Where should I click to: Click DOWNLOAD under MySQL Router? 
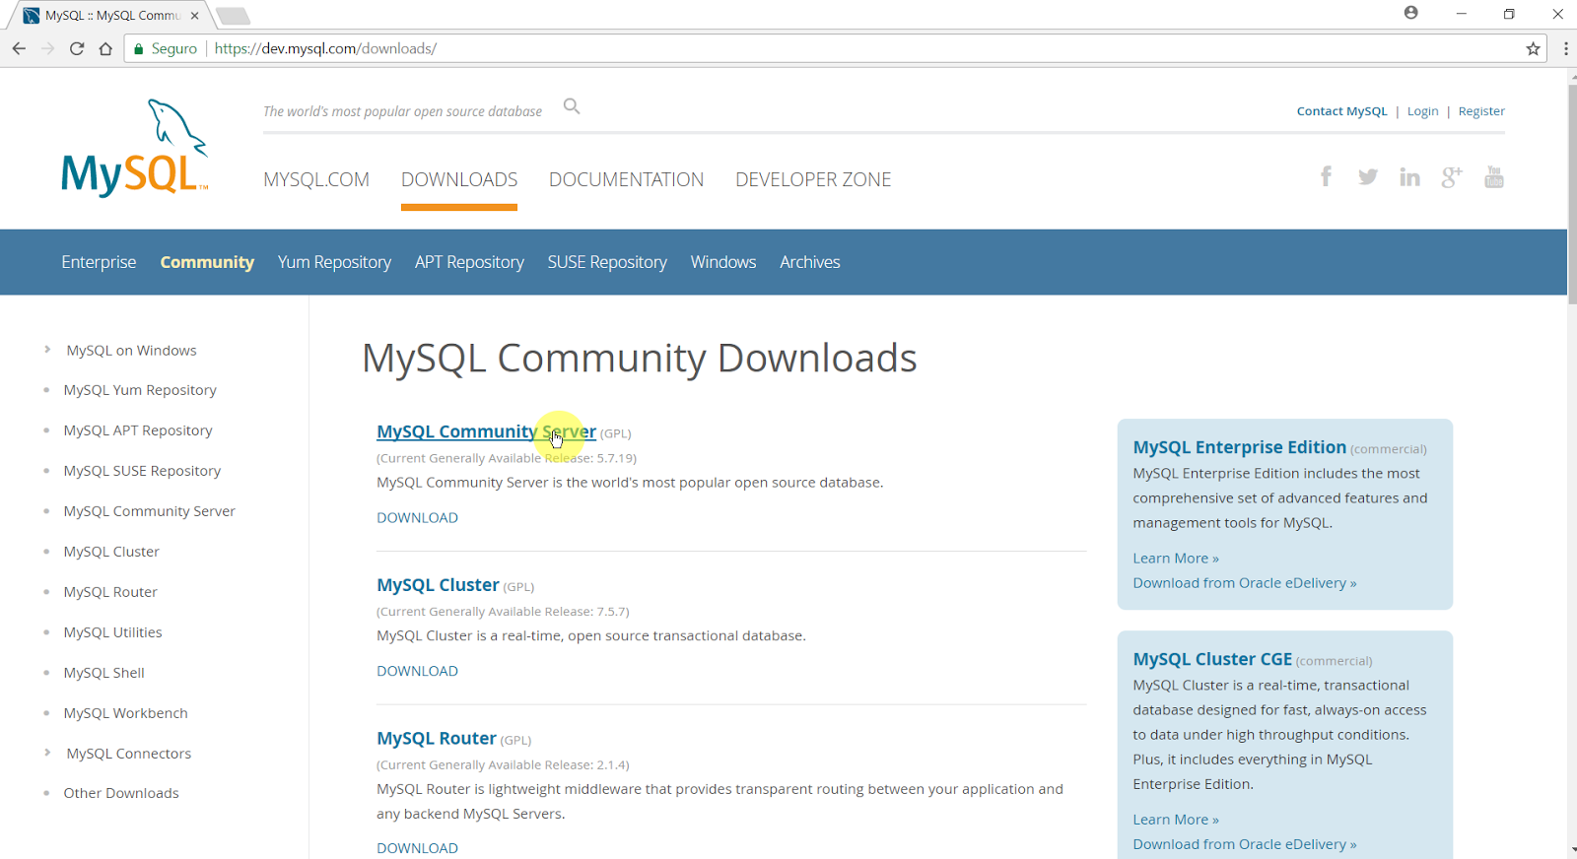click(417, 848)
